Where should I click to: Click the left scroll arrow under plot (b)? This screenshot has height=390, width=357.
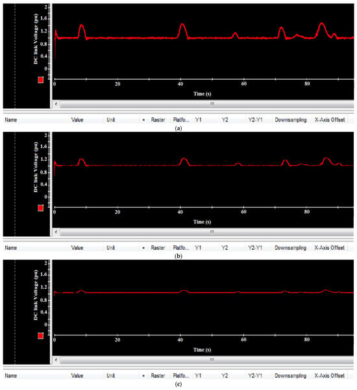56,232
